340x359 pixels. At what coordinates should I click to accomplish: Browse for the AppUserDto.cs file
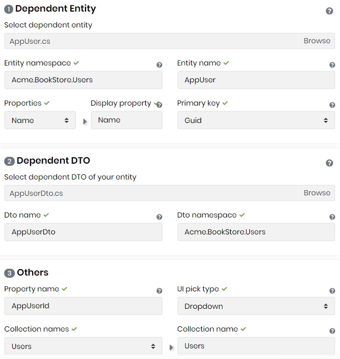pos(317,193)
